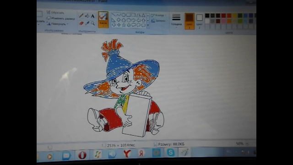Choose the Line shape
293x165 pixels.
click(113, 15)
